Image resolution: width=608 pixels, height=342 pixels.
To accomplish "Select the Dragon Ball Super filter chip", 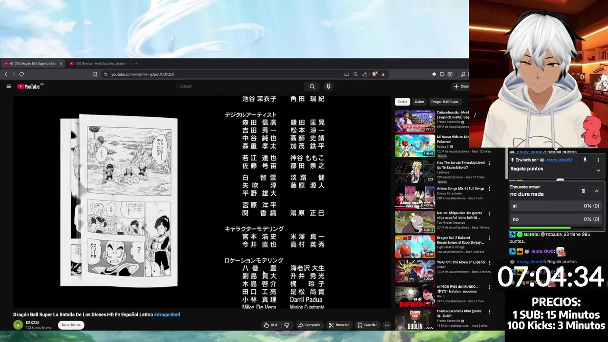I will point(445,102).
